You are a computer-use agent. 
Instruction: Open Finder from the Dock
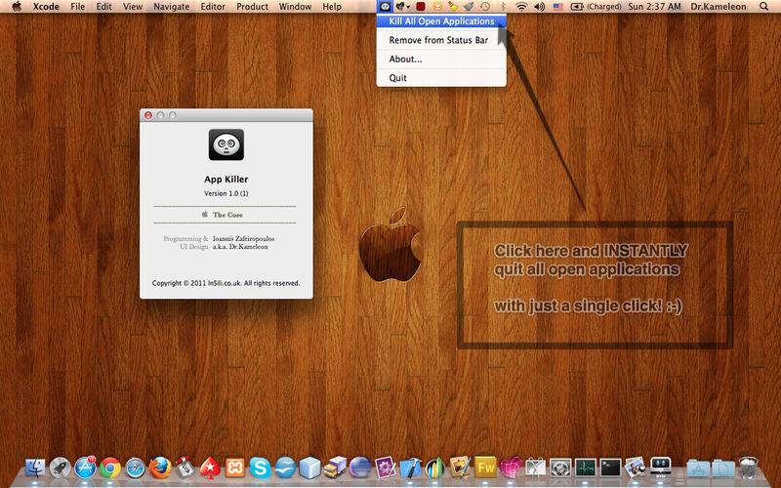pos(35,468)
